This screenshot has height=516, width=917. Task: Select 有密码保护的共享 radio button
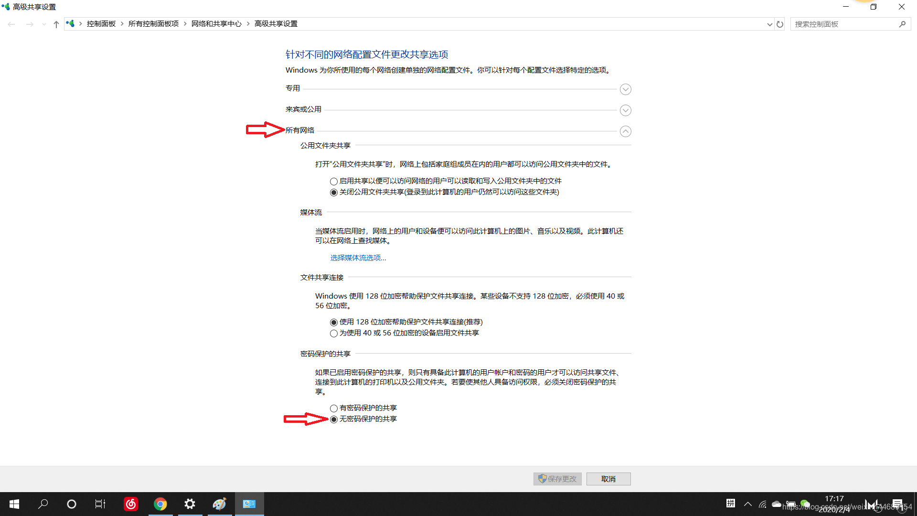point(334,408)
